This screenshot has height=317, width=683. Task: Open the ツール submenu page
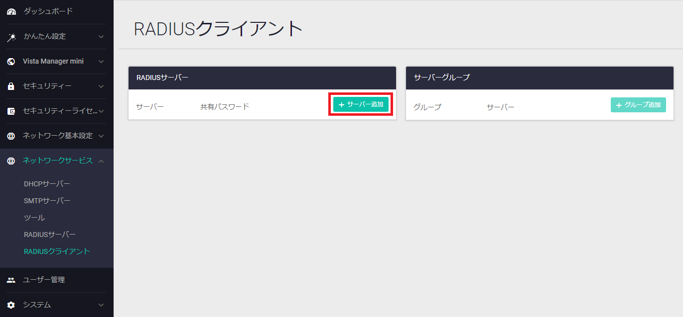(34, 218)
